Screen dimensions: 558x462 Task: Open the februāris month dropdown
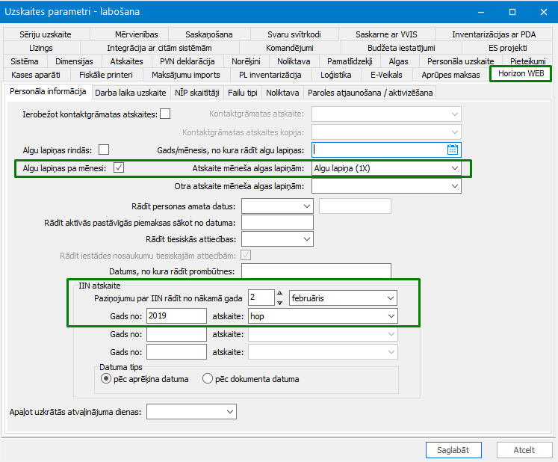pyautogui.click(x=343, y=298)
